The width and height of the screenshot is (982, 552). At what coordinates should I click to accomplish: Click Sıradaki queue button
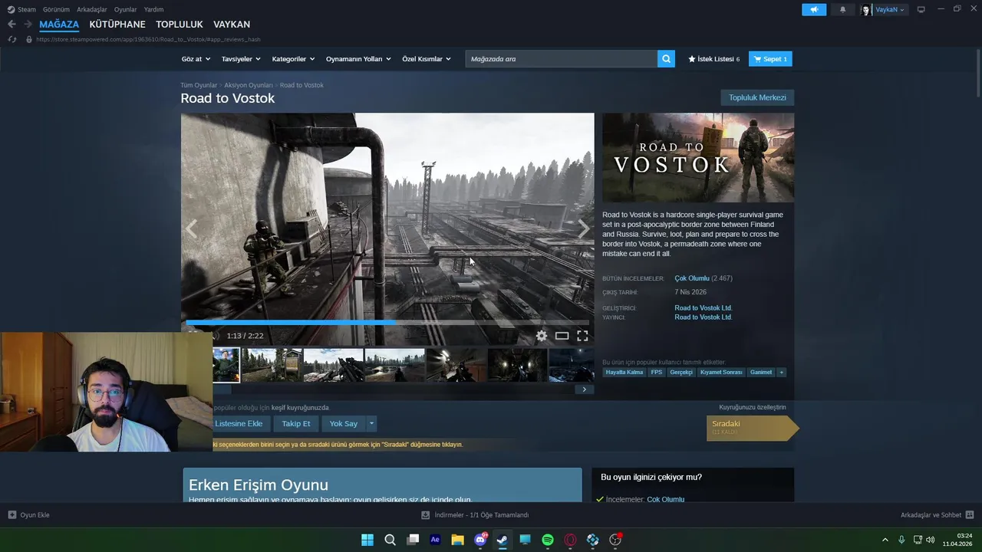point(752,428)
